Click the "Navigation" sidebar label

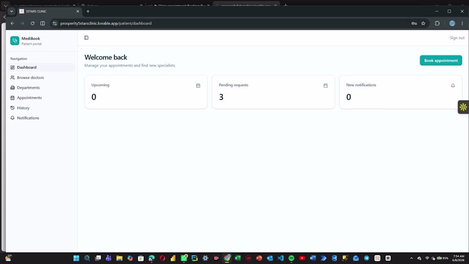[18, 59]
